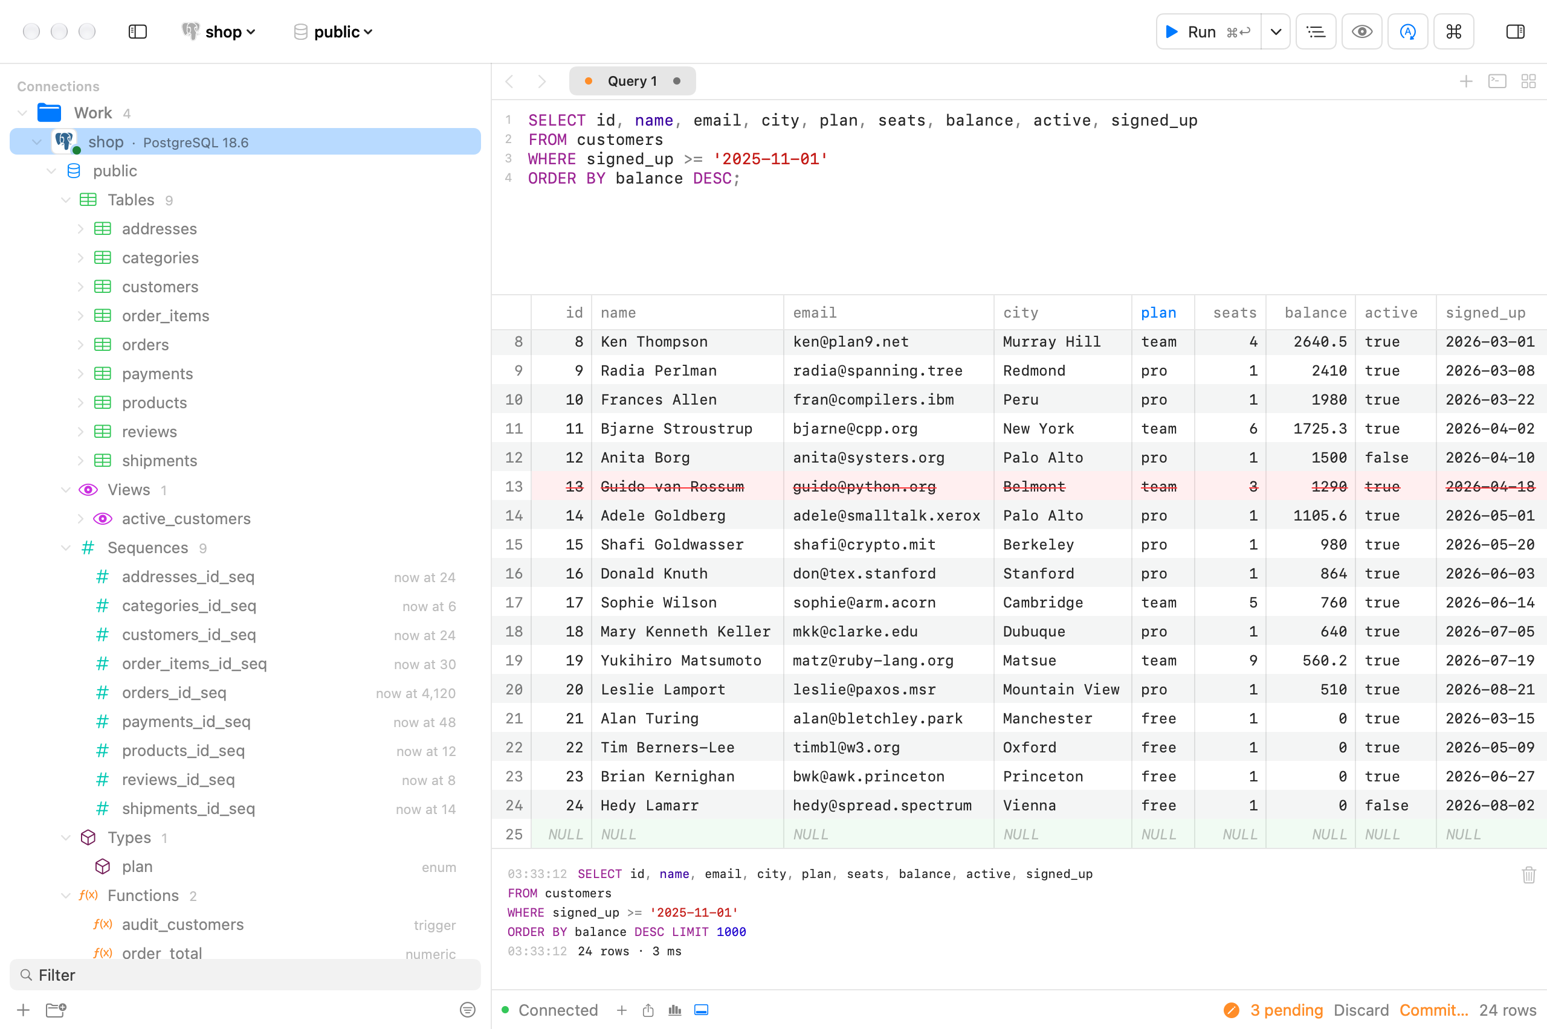Viewport: 1547px width, 1029px height.
Task: Collapse the Types group
Action: pyautogui.click(x=66, y=838)
